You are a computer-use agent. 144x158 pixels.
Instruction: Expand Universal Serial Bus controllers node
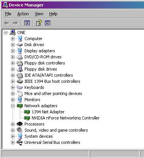[x=13, y=142]
